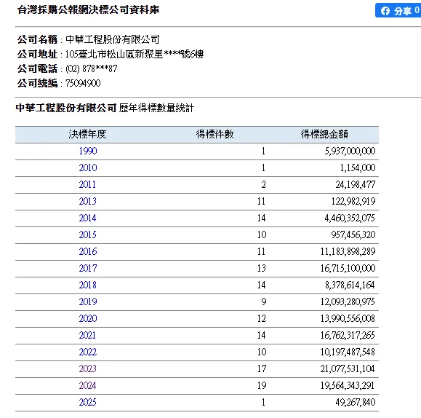Click the 得標總金額 column header
Image resolution: width=421 pixels, height=418 pixels.
[x=324, y=134]
